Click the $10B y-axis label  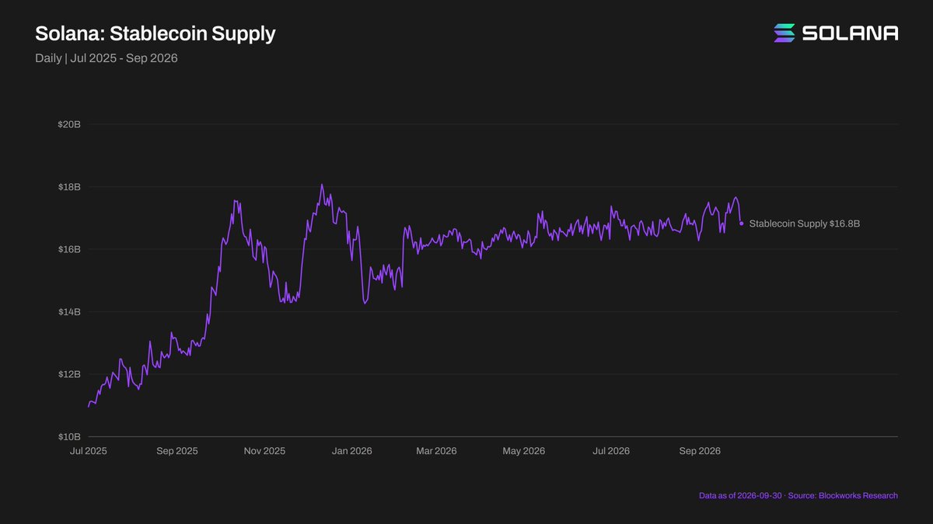(x=69, y=437)
